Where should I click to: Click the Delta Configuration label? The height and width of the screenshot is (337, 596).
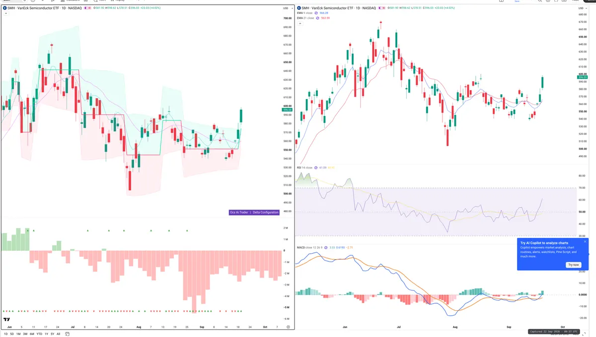(266, 212)
